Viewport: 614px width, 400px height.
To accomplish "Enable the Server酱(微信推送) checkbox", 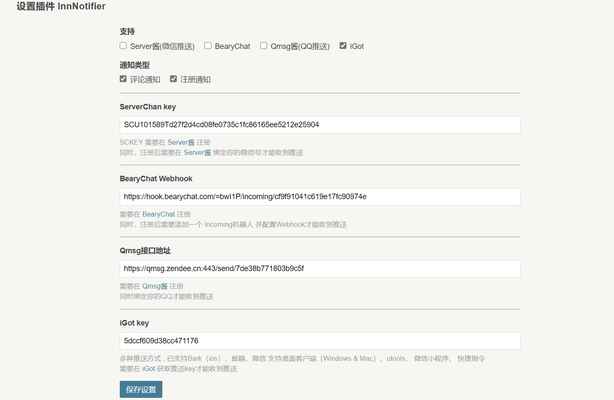I will (x=123, y=45).
